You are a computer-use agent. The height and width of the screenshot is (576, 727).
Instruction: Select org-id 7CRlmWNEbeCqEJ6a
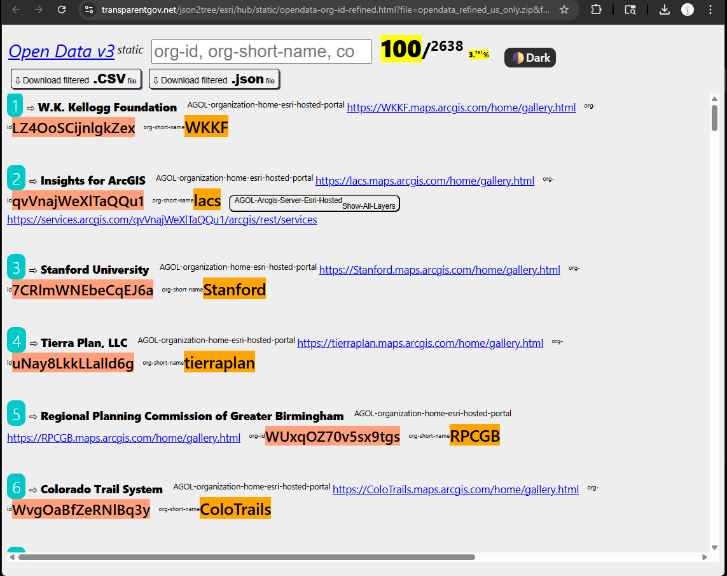[83, 290]
